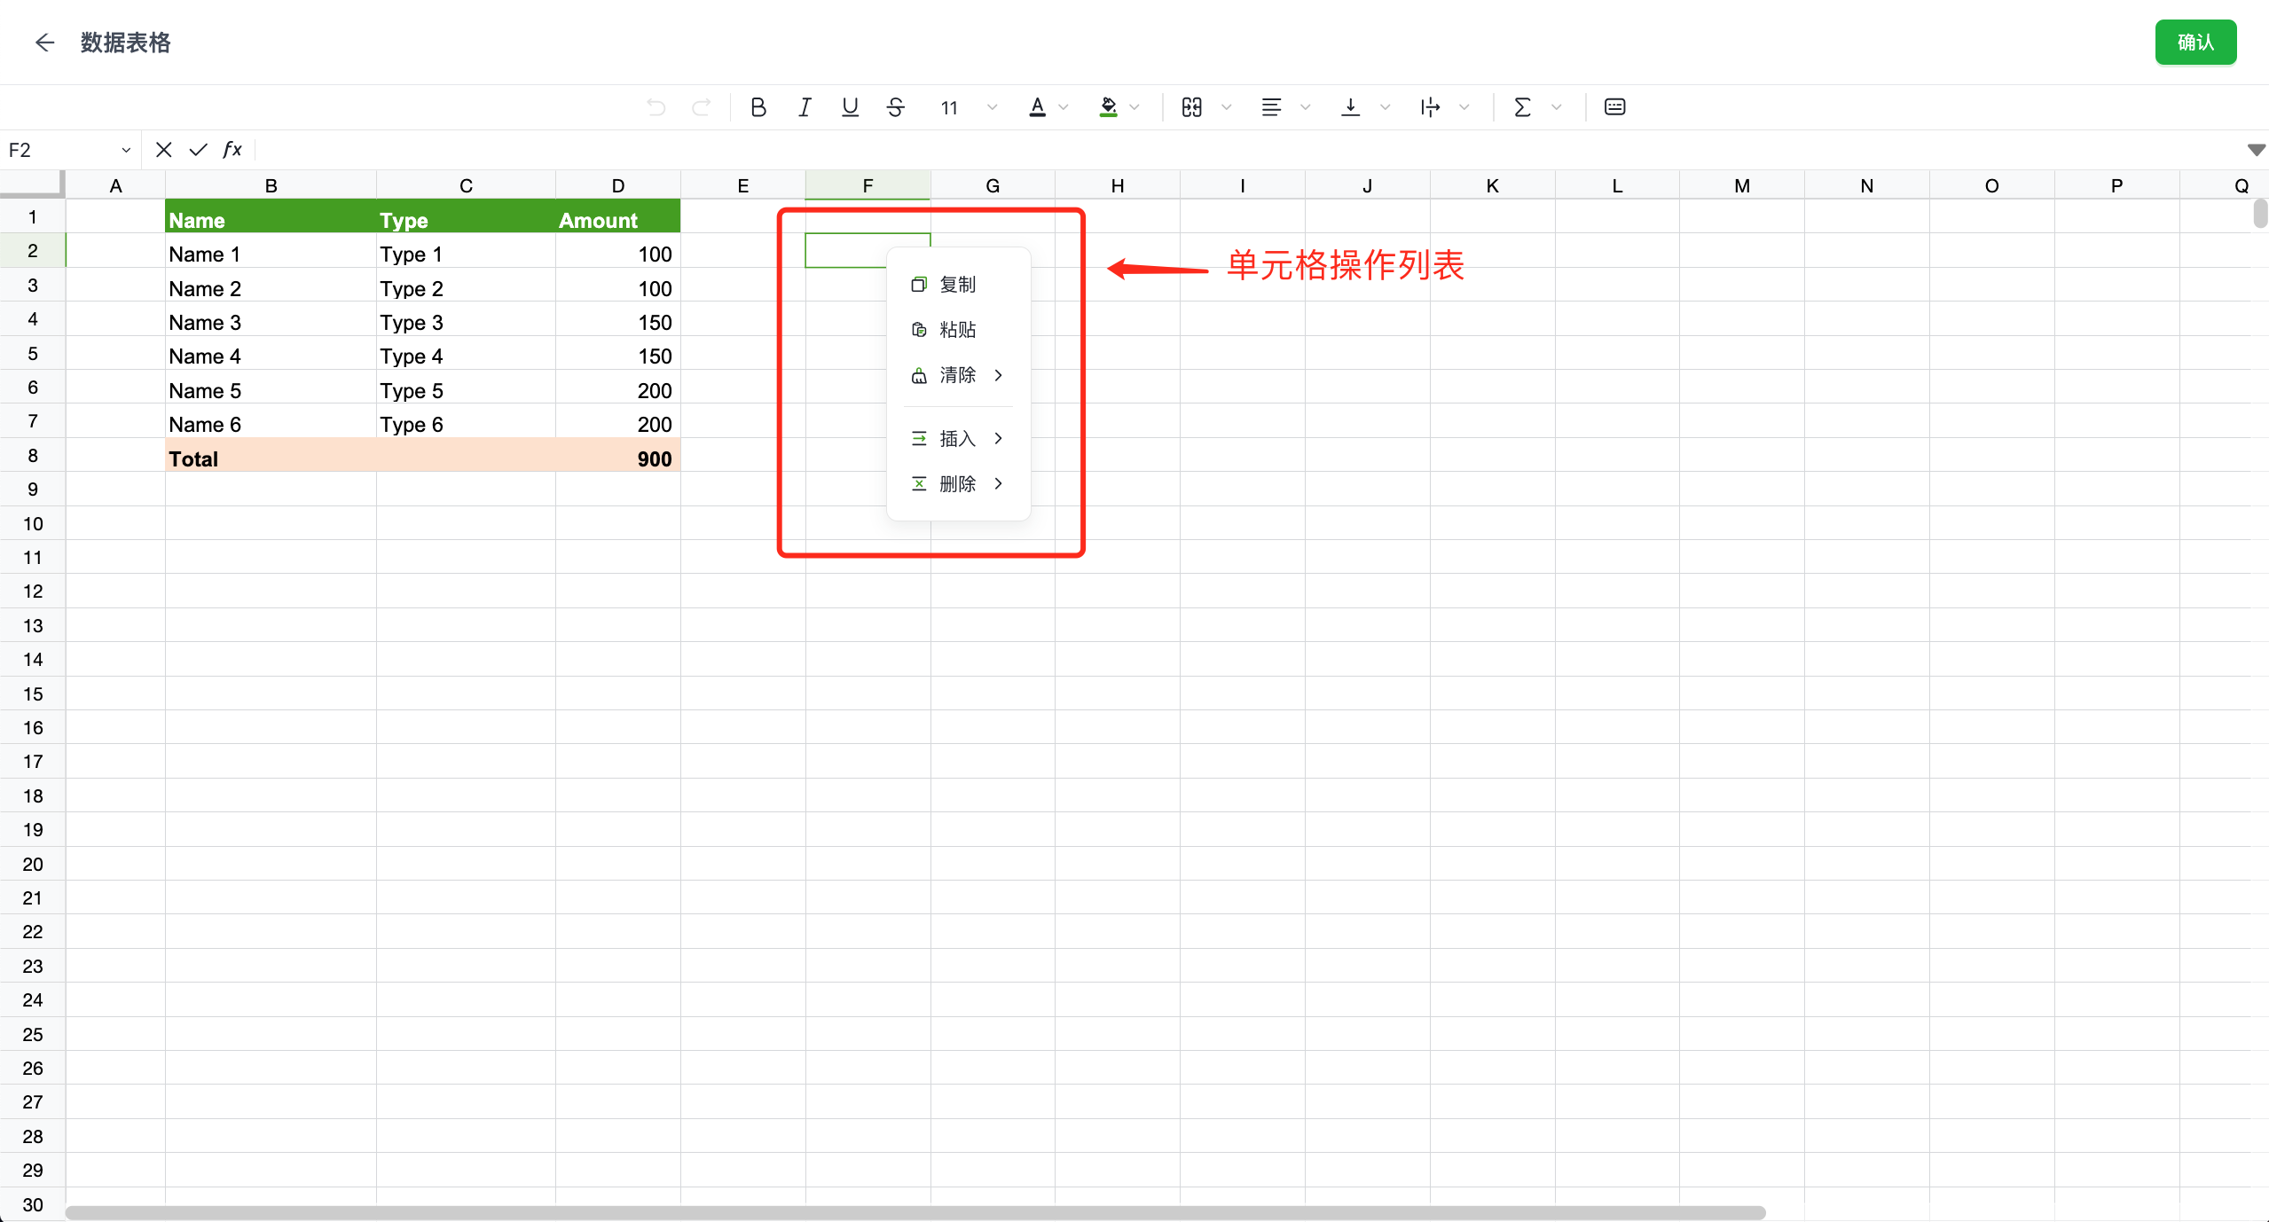Click the back arrow beside 数据表格
Screen dimensions: 2269x1222
coord(44,43)
